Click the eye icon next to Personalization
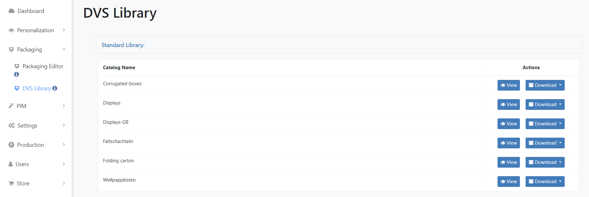The image size is (589, 197). tap(11, 30)
